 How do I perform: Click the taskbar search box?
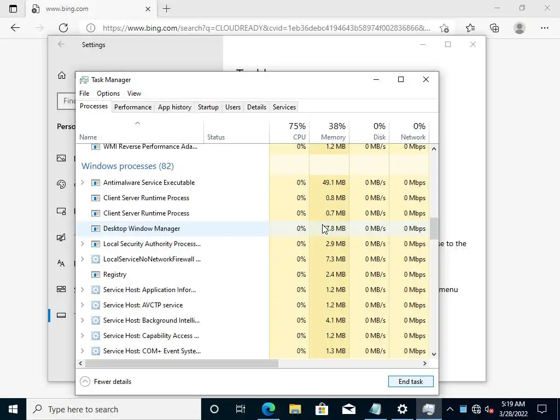[114, 409]
